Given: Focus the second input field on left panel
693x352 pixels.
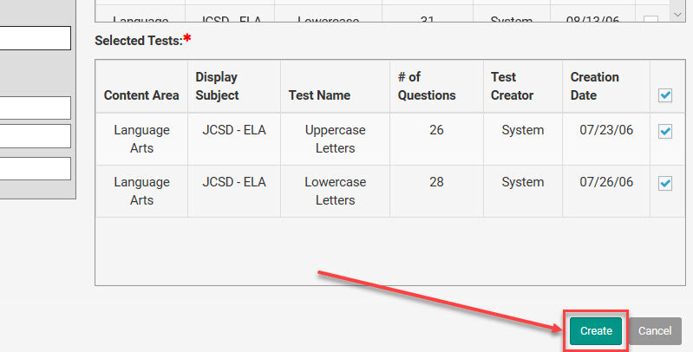Looking at the screenshot, I should (x=36, y=108).
